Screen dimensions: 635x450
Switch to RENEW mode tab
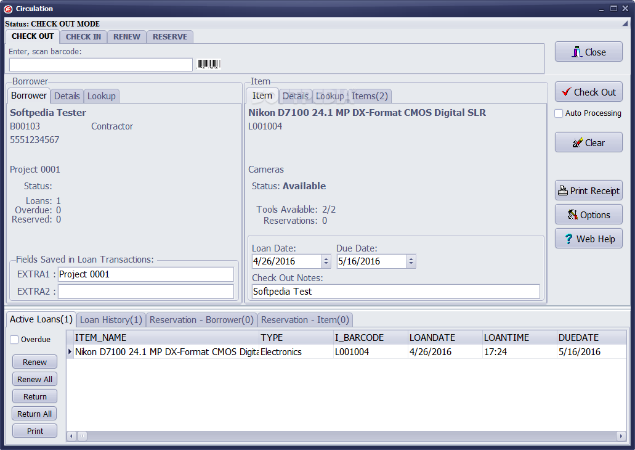click(x=127, y=37)
